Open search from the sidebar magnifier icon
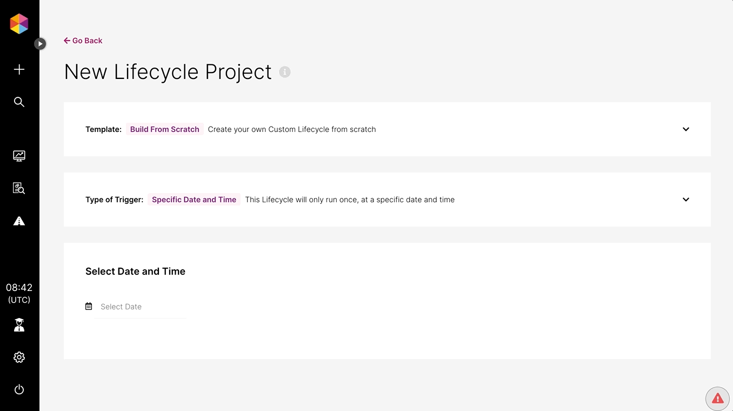Viewport: 733px width, 411px height. (19, 102)
